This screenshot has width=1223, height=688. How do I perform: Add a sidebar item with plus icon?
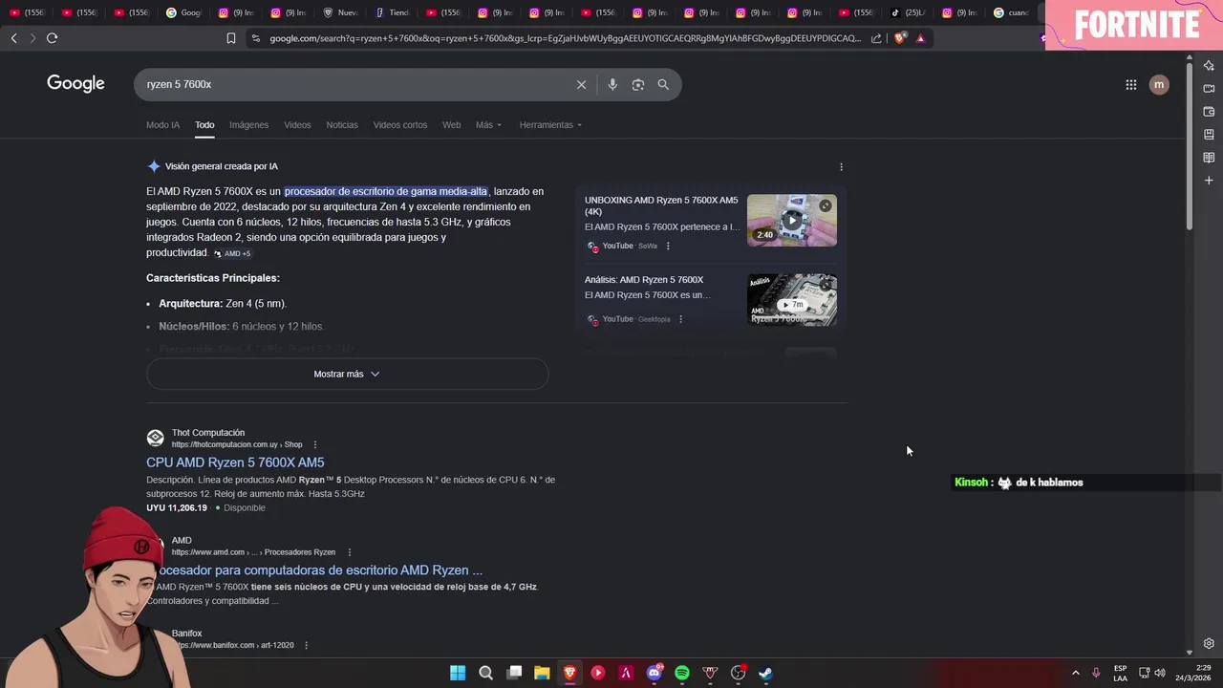[x=1209, y=180]
